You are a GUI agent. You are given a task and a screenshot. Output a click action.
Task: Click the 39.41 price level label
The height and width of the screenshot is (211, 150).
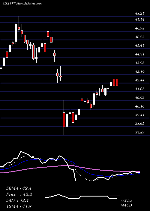pos(139,115)
